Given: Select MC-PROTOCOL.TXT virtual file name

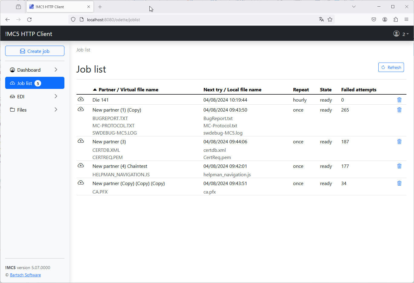Looking at the screenshot, I should (x=113, y=125).
